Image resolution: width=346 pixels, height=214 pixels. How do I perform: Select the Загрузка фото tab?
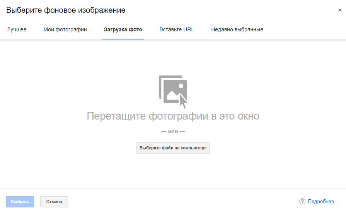[x=123, y=29]
